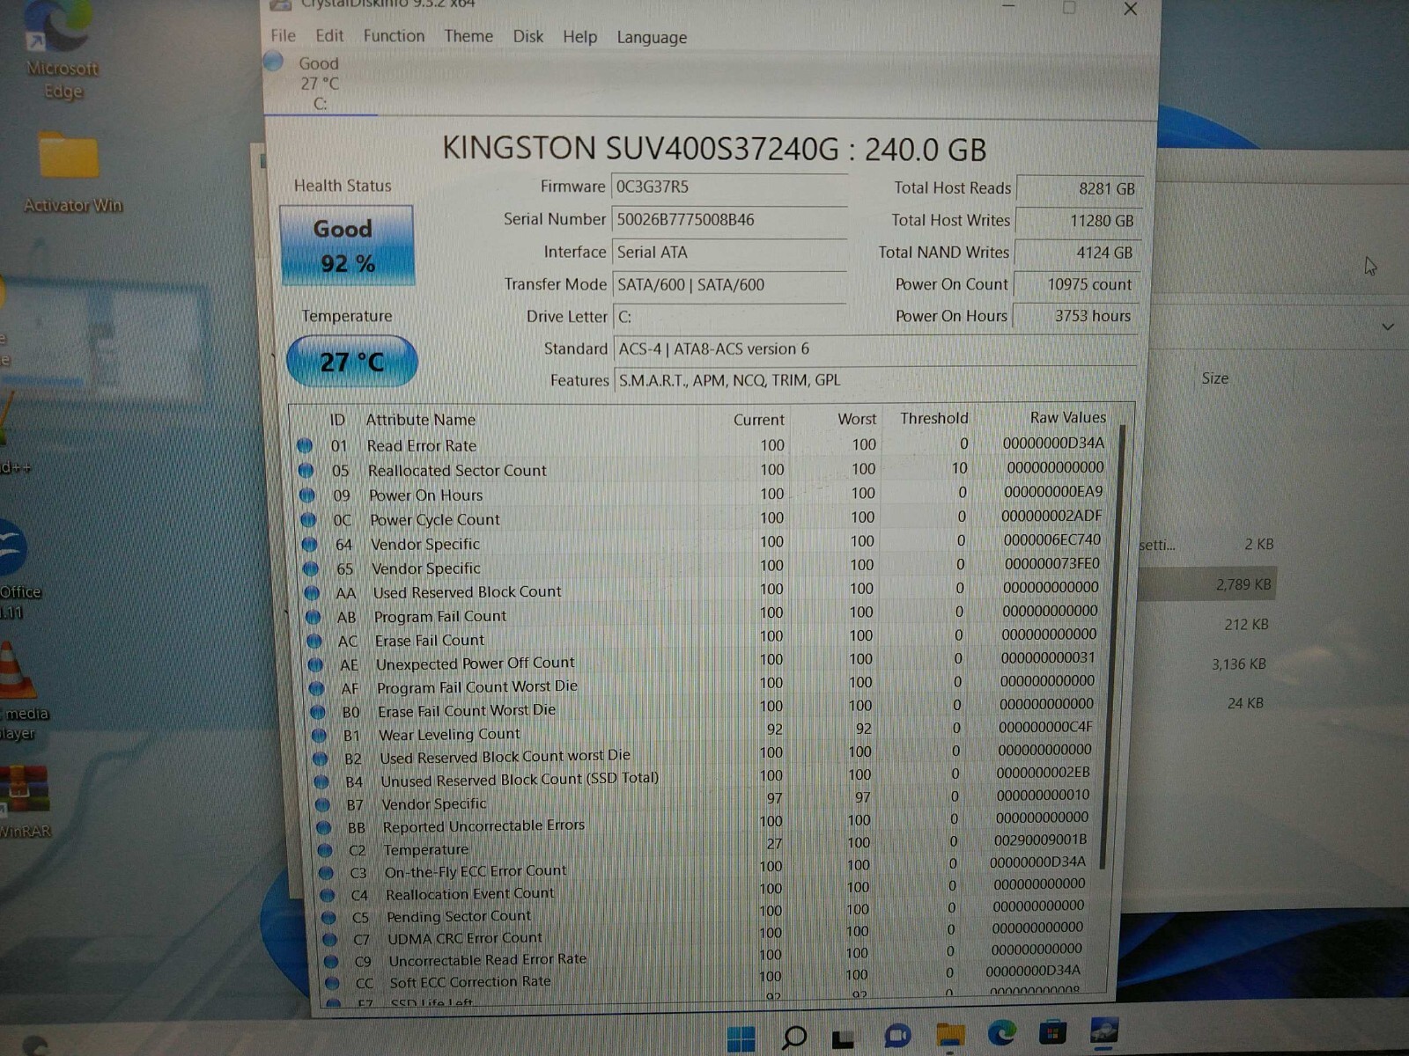The width and height of the screenshot is (1409, 1056).
Task: Click the 27 °C temperature button
Action: (x=352, y=362)
